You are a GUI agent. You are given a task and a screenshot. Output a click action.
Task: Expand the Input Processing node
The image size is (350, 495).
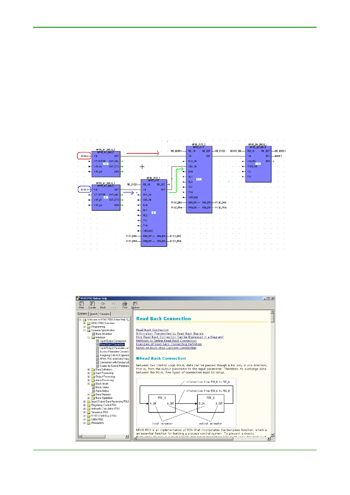pos(89,373)
